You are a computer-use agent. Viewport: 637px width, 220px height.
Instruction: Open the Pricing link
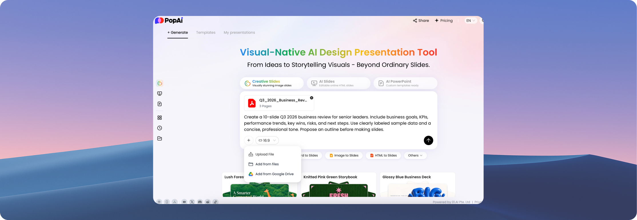[444, 21]
